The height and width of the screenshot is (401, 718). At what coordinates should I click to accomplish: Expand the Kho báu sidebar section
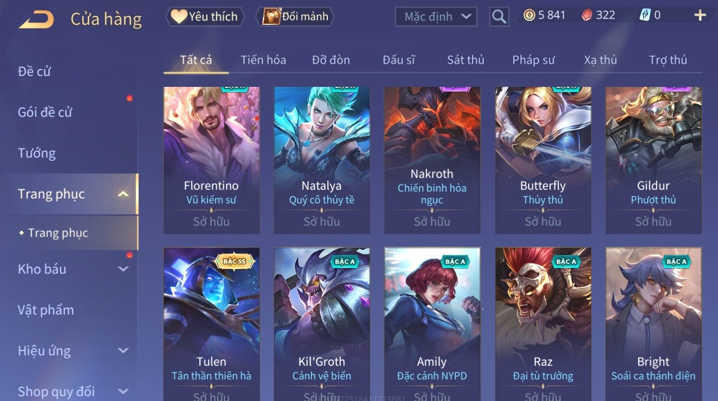(123, 269)
